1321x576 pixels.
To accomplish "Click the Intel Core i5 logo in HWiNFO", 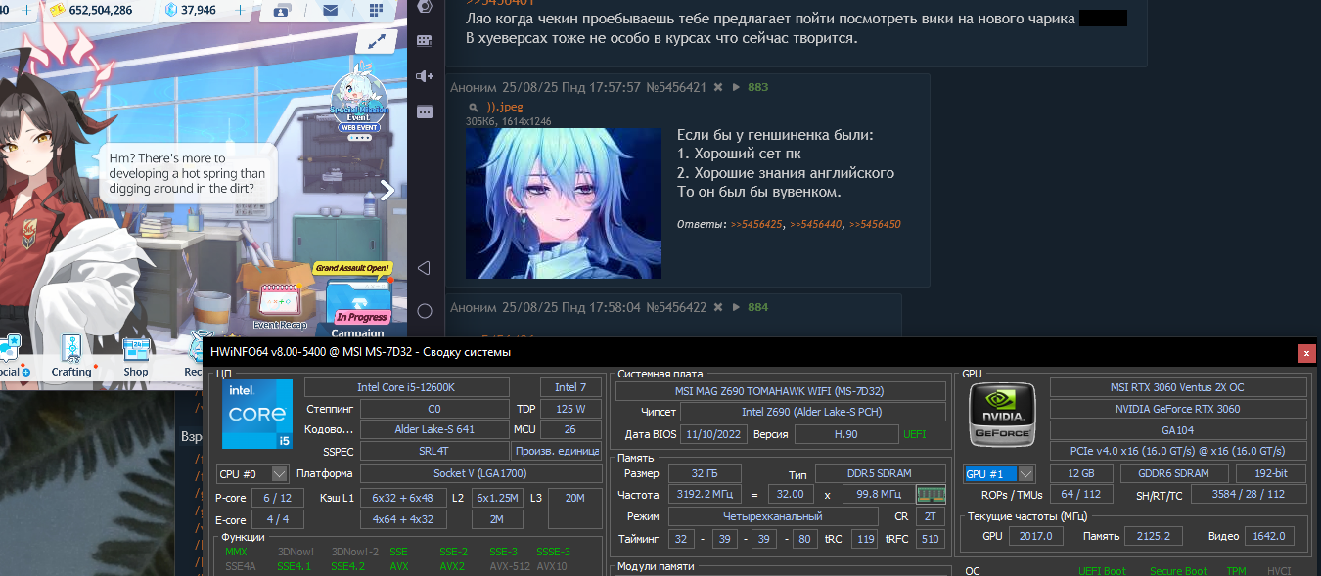I will pyautogui.click(x=257, y=416).
